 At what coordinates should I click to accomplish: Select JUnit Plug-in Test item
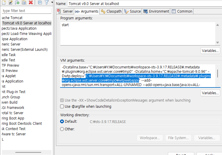[x=14, y=92]
